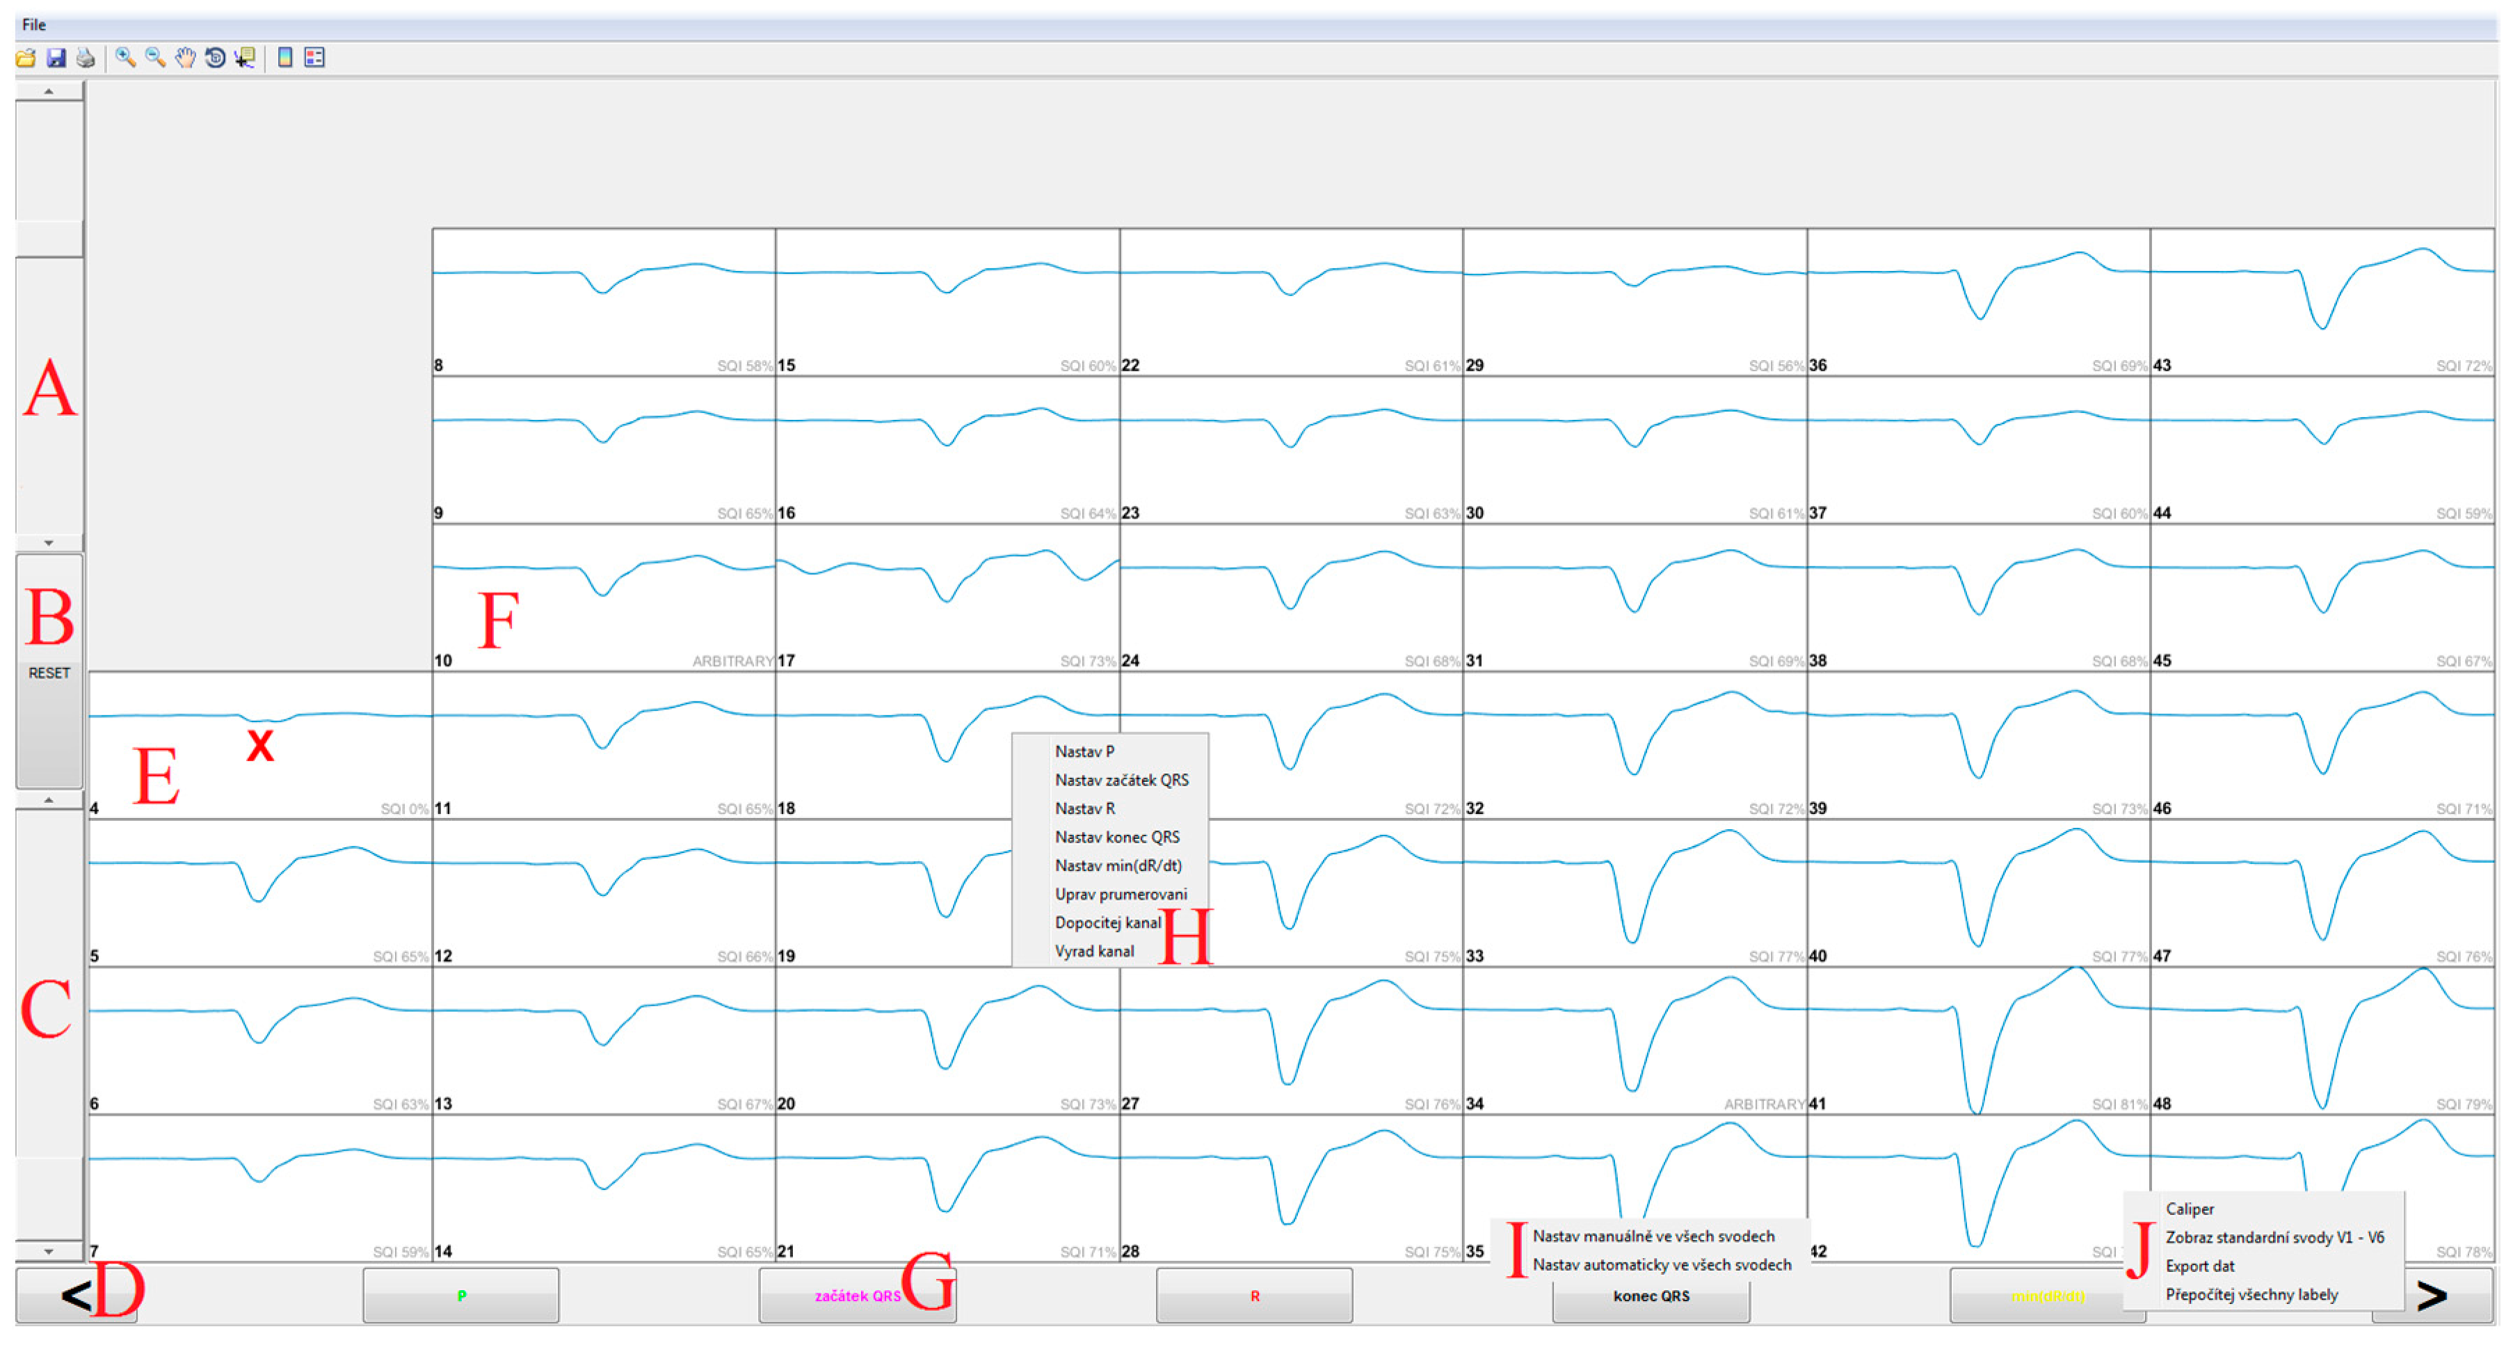
Task: Choose 'Nastav začátek QRS' in context menu
Action: pyautogui.click(x=1121, y=780)
